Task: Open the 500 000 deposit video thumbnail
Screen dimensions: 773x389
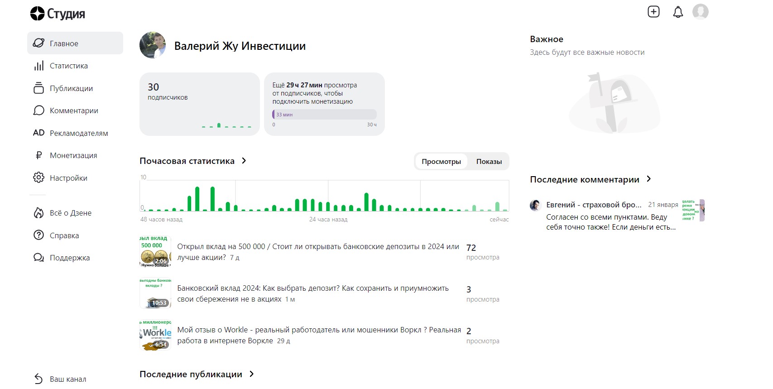Action: click(155, 251)
